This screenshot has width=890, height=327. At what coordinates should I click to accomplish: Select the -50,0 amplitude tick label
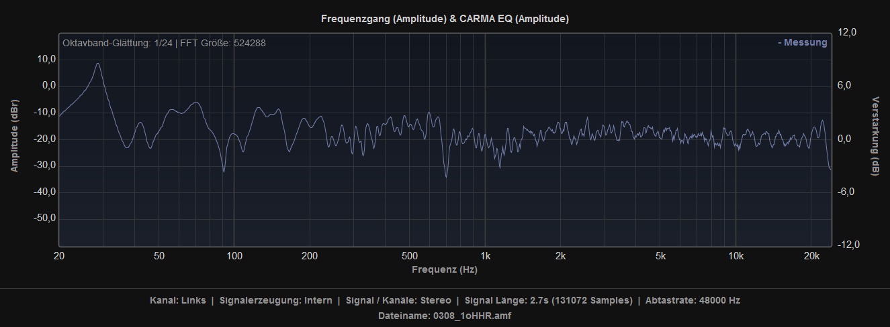[x=45, y=218]
